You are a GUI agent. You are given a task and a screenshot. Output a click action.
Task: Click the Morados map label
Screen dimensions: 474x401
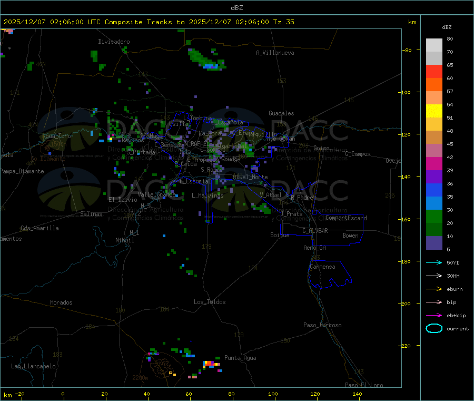(62, 302)
